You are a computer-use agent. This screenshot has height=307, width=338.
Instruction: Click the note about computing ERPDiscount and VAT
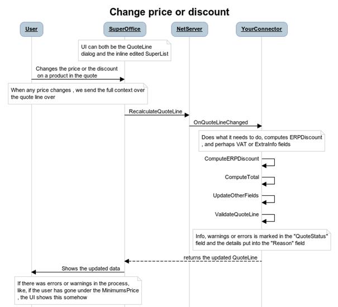pos(261,141)
